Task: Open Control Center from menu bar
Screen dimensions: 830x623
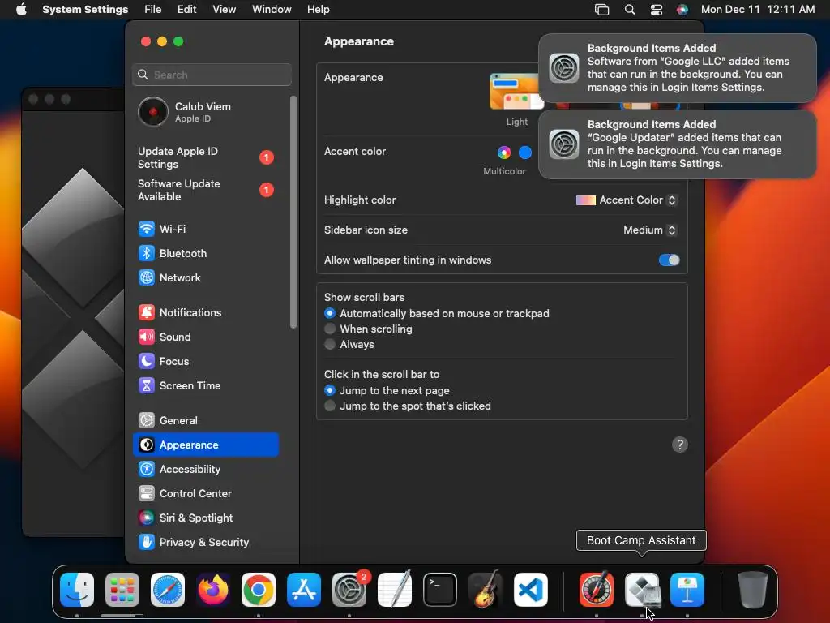Action: pyautogui.click(x=657, y=10)
